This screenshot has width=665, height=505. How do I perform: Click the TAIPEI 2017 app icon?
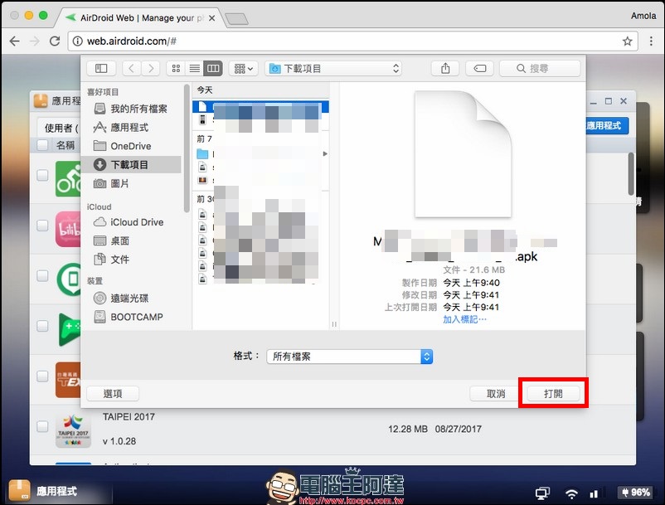[73, 430]
